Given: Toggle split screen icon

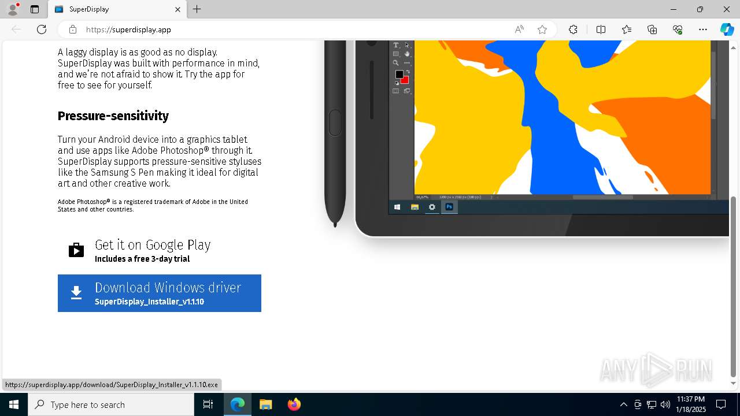Looking at the screenshot, I should coord(601,29).
